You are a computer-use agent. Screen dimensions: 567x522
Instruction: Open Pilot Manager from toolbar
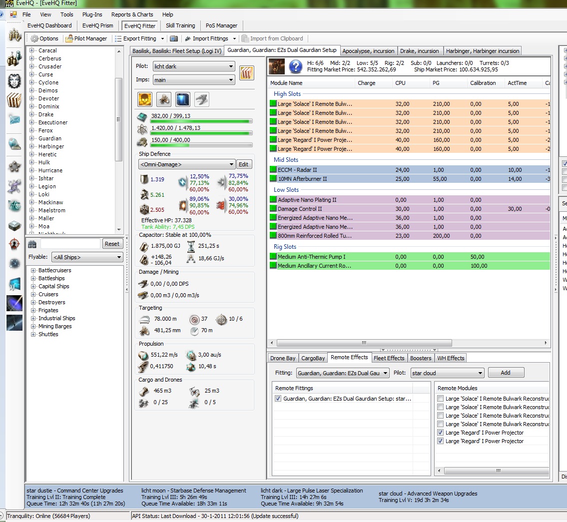[87, 38]
